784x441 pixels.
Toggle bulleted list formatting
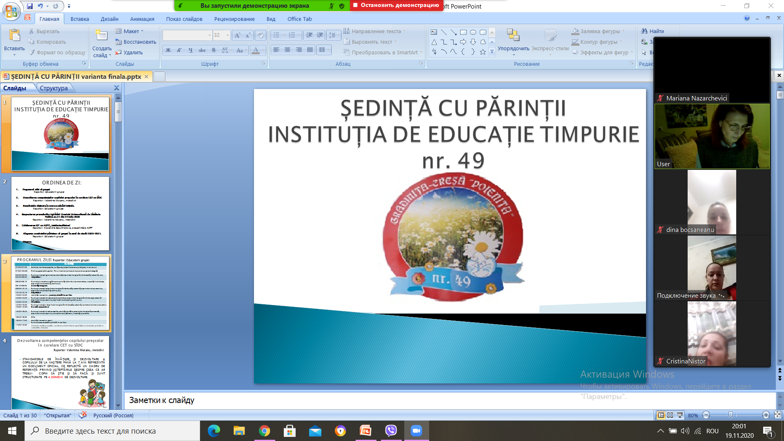tap(276, 36)
